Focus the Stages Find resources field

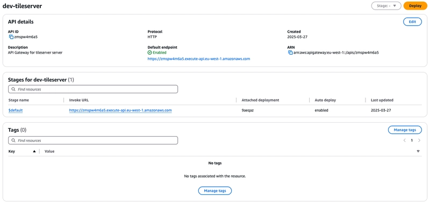93,89
